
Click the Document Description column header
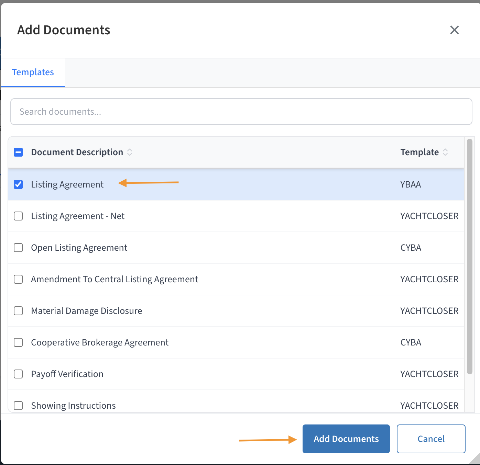click(77, 152)
